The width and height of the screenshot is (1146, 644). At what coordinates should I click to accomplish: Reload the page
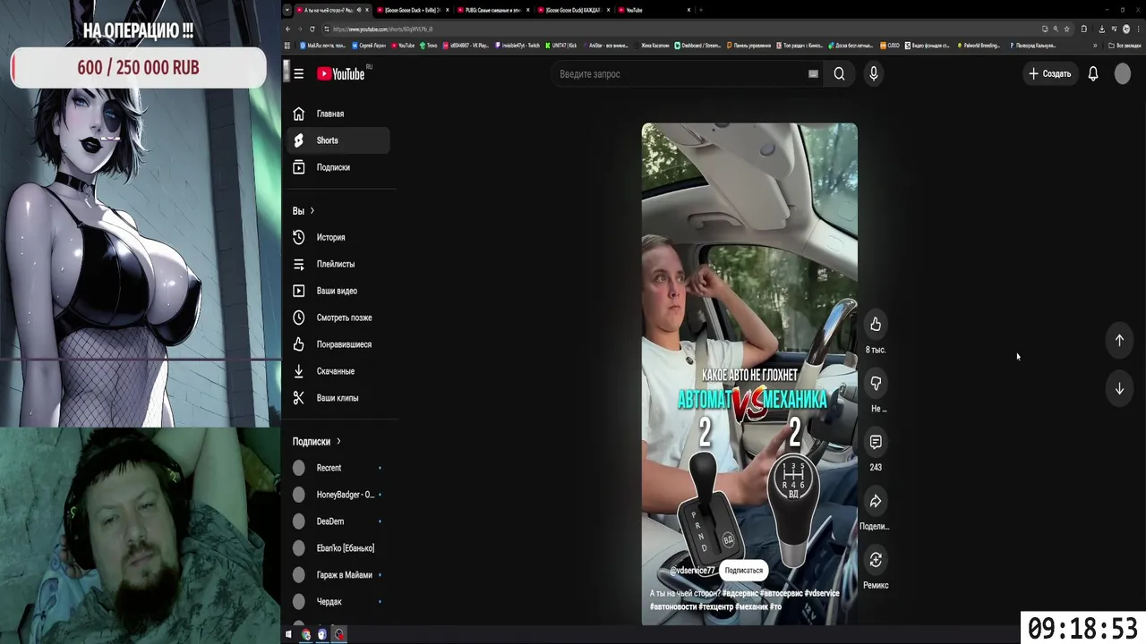[x=312, y=29]
